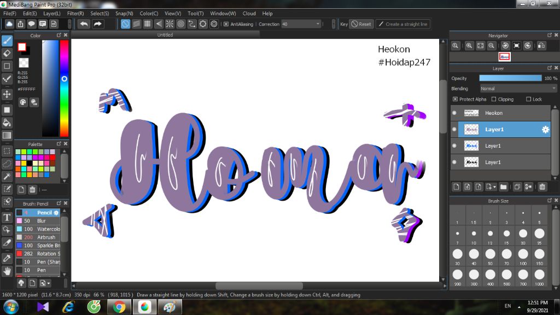This screenshot has height=315, width=560.
Task: Open add layer type dropdown arrow
Action: (494, 187)
